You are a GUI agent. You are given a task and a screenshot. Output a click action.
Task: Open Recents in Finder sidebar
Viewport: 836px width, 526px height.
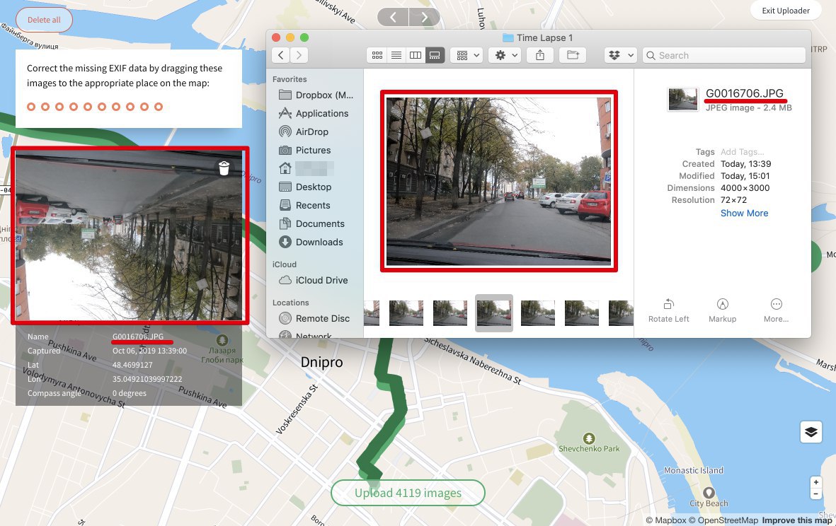pyautogui.click(x=305, y=206)
